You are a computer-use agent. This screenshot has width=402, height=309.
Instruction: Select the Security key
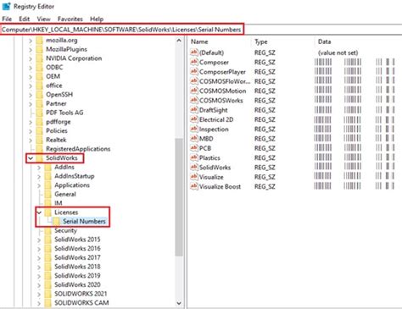click(65, 230)
